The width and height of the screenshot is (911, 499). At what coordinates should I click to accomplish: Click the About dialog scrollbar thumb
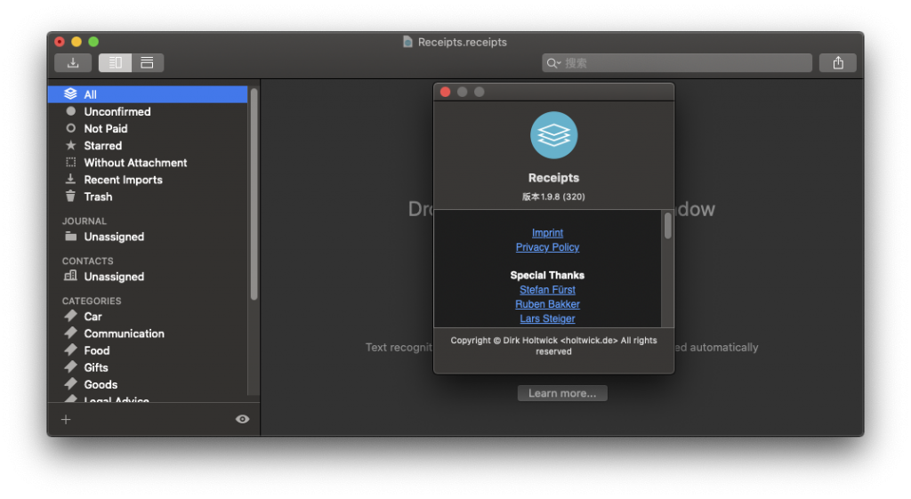pyautogui.click(x=668, y=225)
